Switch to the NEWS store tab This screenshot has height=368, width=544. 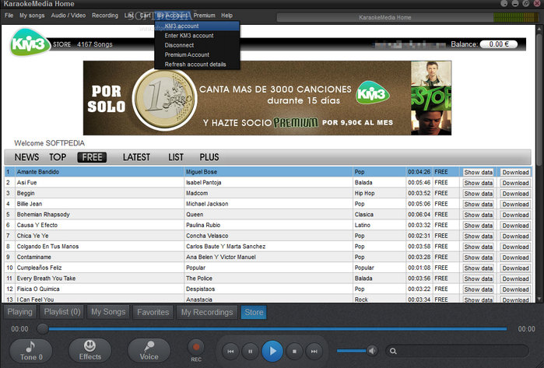click(x=26, y=157)
